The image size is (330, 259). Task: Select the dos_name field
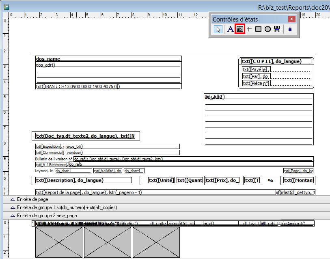(x=108, y=59)
